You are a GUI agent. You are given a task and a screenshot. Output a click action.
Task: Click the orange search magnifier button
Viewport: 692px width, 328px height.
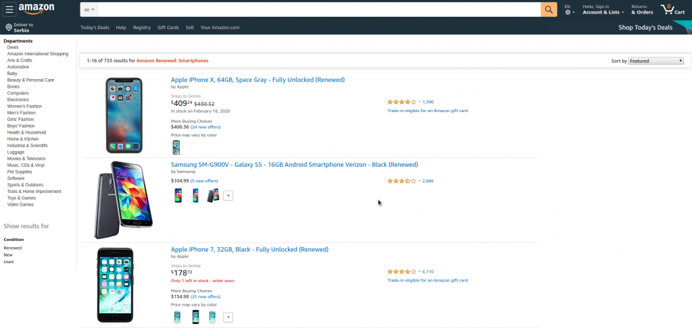(549, 9)
